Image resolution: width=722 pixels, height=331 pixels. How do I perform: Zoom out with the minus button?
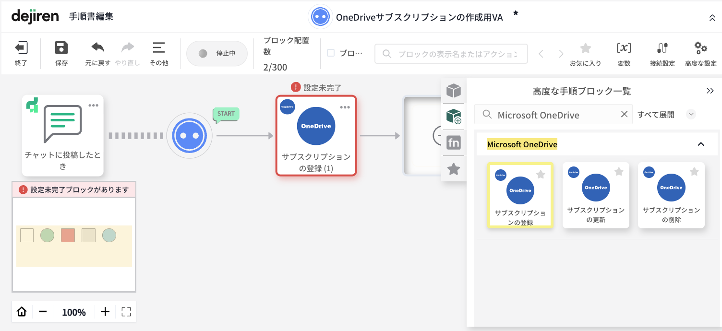(43, 312)
